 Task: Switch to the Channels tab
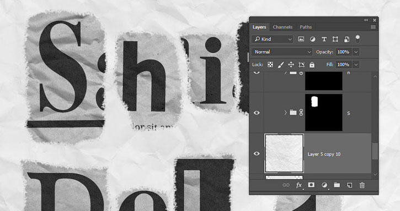click(282, 27)
